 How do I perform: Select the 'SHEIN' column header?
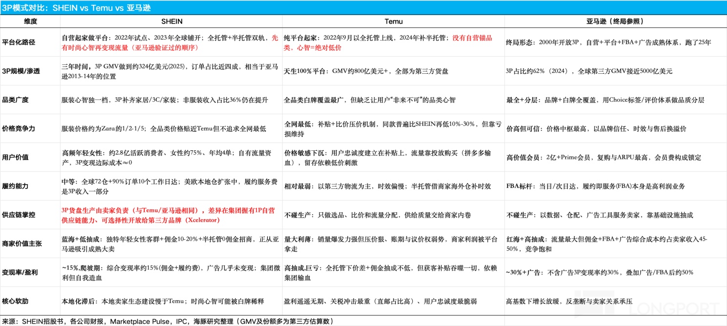171,21
